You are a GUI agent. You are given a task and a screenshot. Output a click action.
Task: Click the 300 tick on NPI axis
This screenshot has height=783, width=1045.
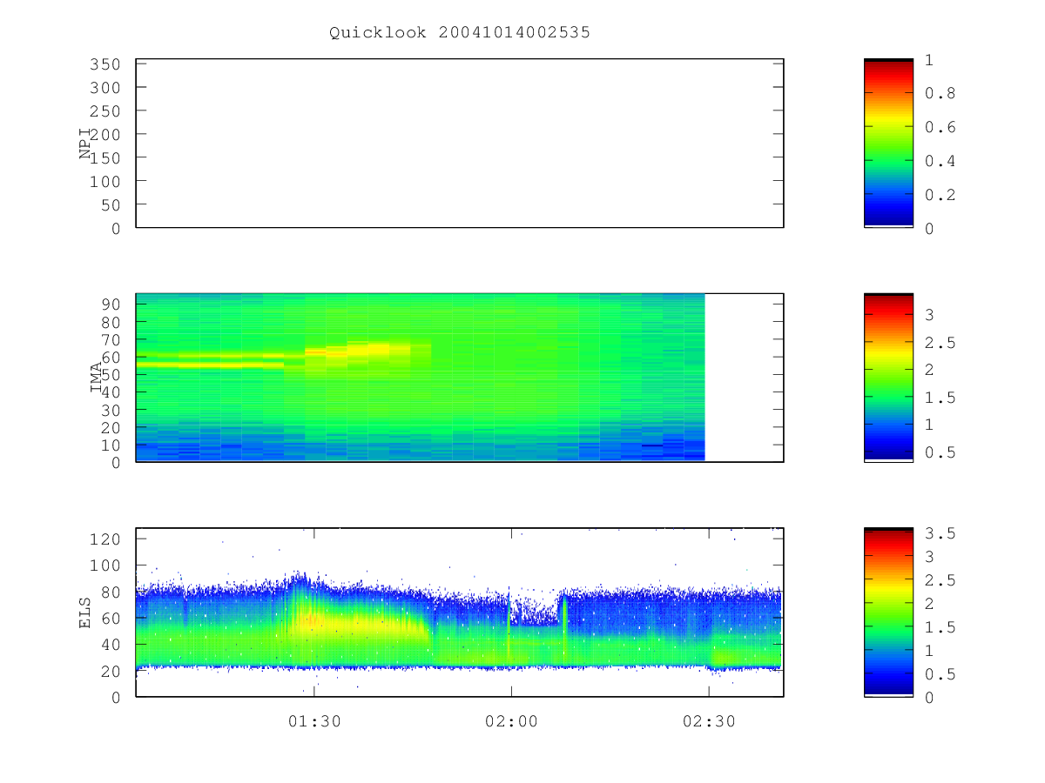[105, 88]
